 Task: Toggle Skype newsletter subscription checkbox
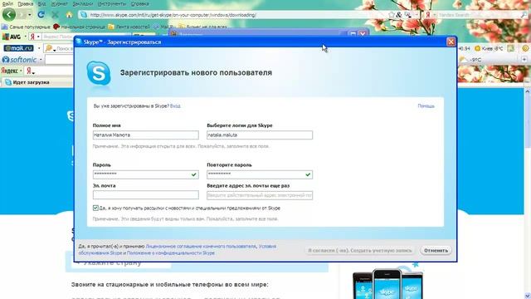tap(95, 208)
